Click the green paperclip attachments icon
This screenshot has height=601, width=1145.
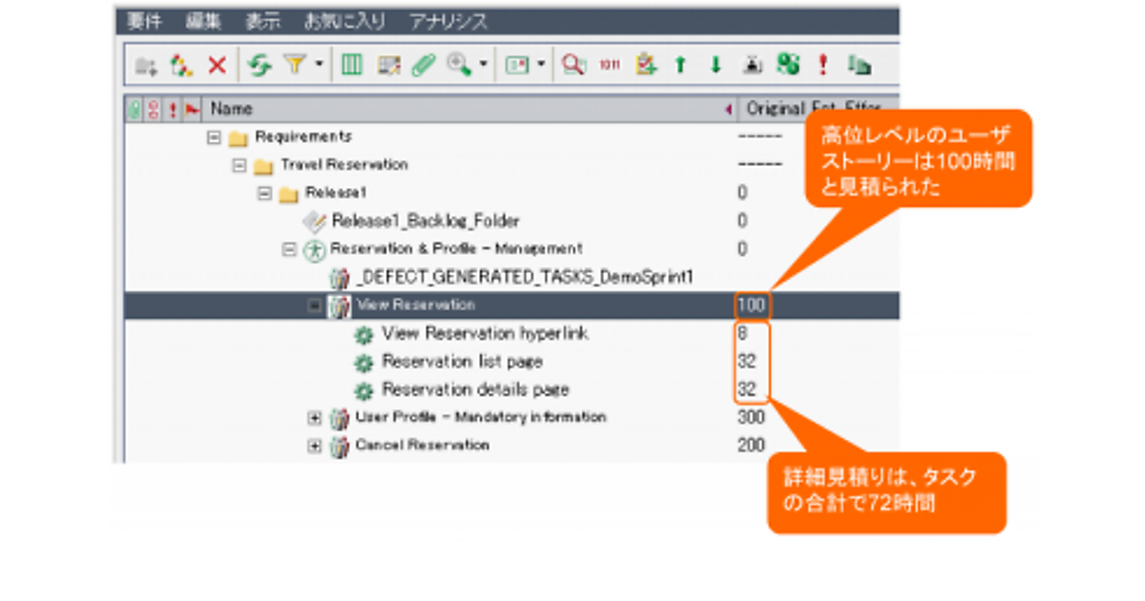[424, 65]
